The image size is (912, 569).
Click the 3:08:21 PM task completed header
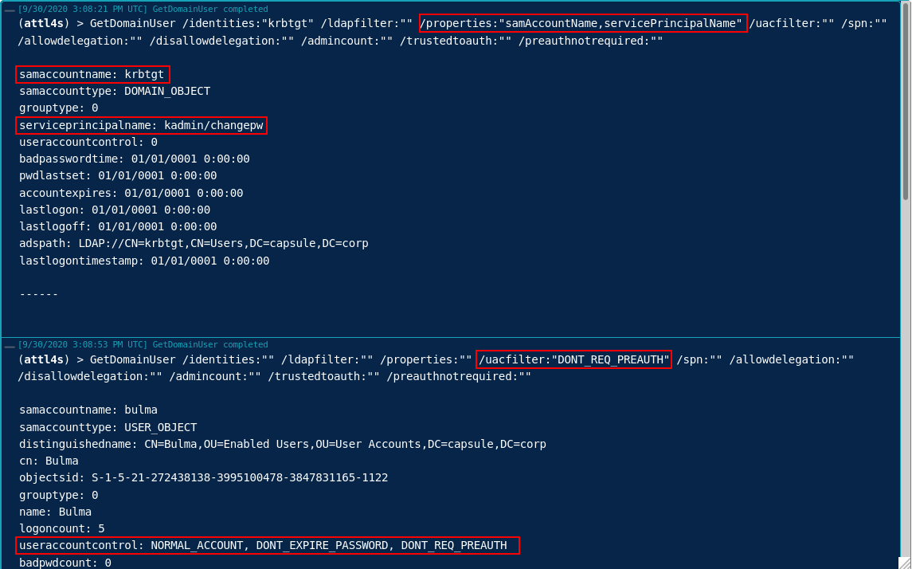pos(143,9)
